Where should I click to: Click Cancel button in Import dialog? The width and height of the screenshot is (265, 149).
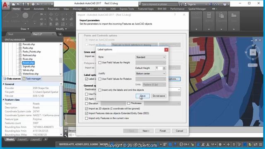click(x=179, y=131)
